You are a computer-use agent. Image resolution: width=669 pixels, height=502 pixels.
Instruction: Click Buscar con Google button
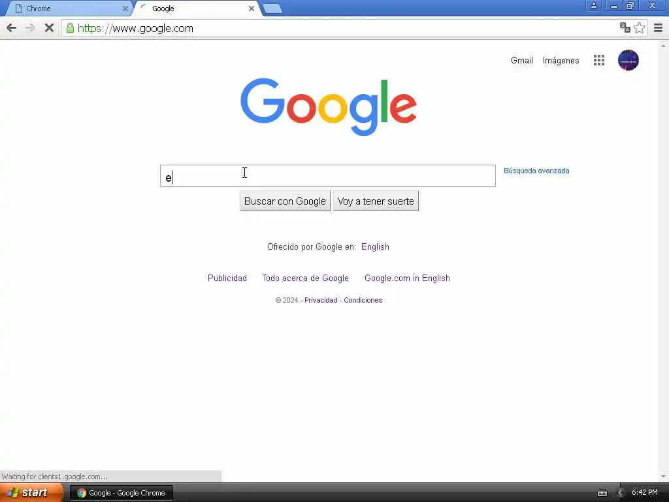pos(285,201)
